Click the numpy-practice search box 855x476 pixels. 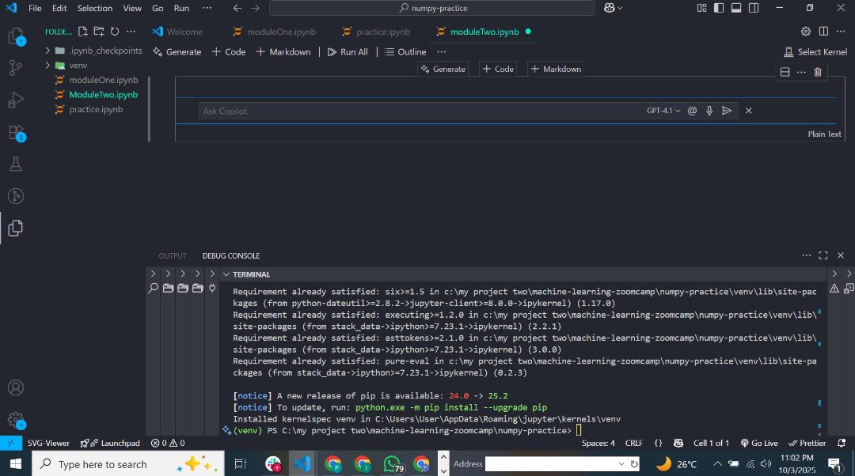[x=432, y=8]
